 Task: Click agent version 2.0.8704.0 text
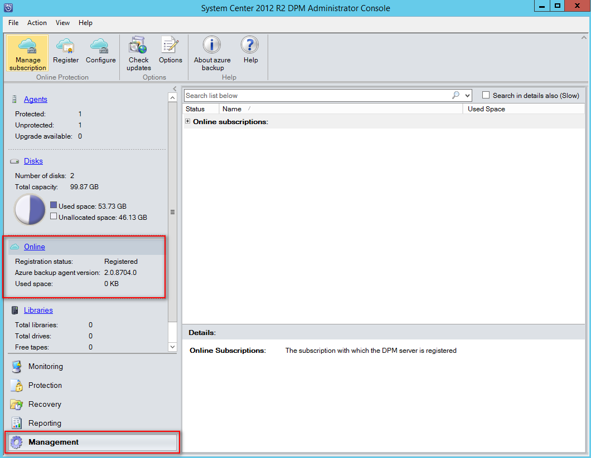(x=120, y=273)
